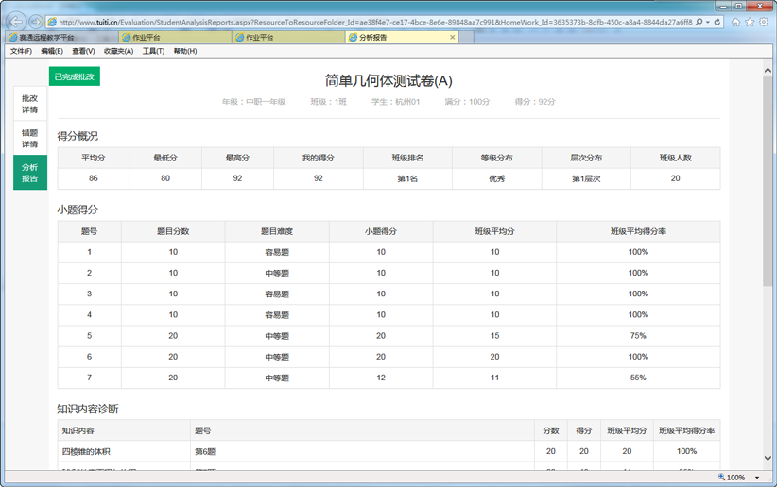This screenshot has width=777, height=487.
Task: Open the favorites star icon
Action: click(x=750, y=22)
